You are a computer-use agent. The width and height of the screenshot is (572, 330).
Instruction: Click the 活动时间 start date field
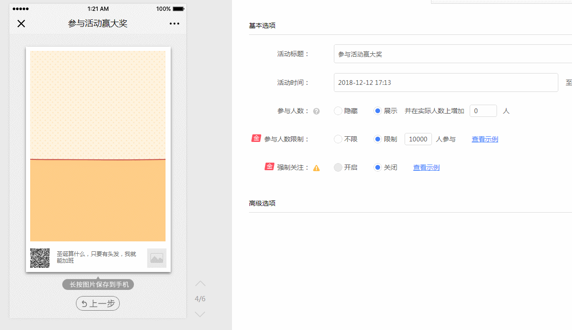[x=446, y=82]
